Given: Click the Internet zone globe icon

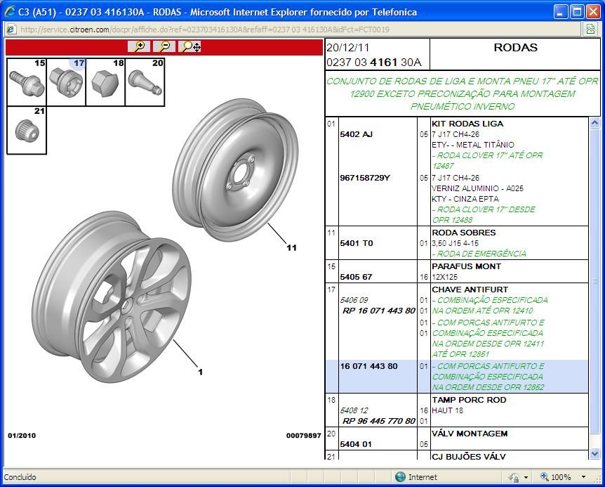Looking at the screenshot, I should [x=401, y=477].
